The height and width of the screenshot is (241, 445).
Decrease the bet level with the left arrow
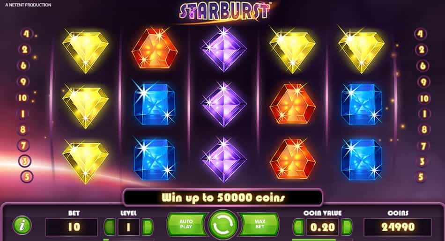(x=110, y=227)
